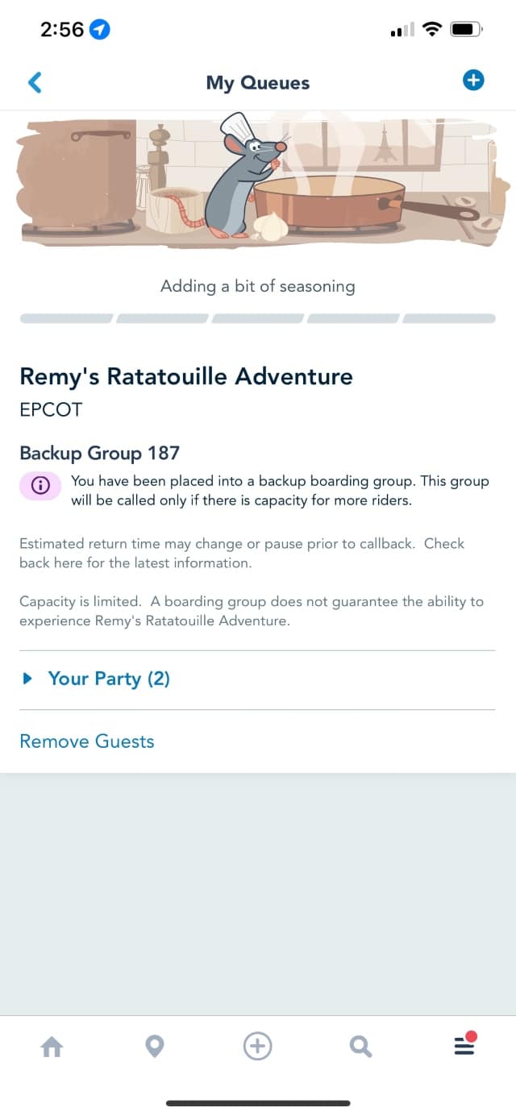
Task: Open the map location pin tab
Action: tap(154, 1047)
